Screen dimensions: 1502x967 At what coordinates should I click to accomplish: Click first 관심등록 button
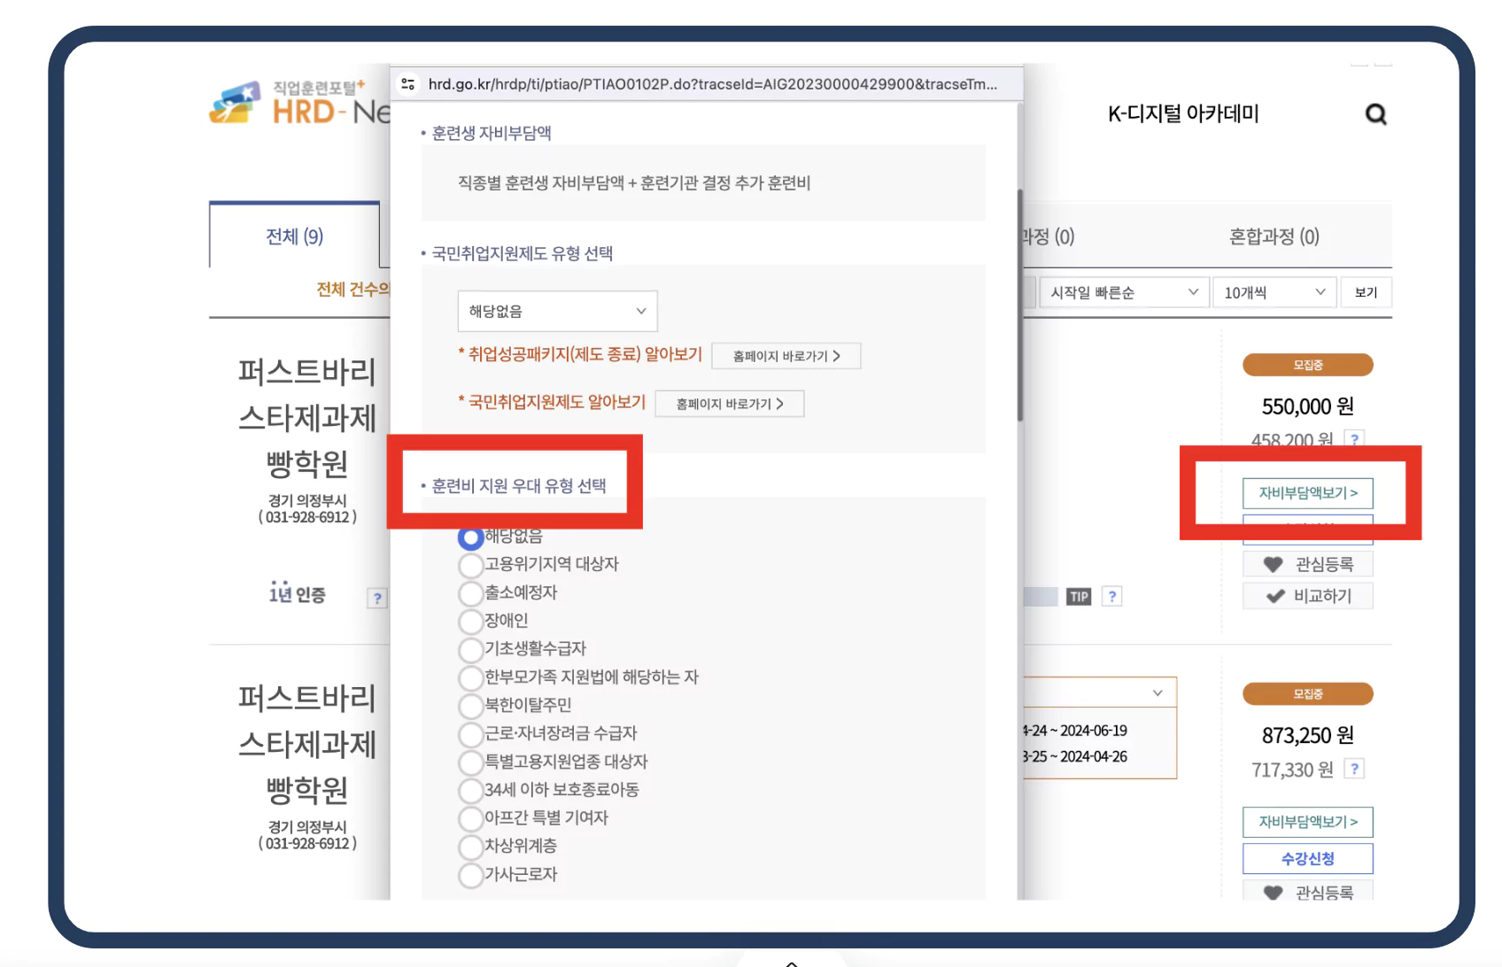(1308, 564)
